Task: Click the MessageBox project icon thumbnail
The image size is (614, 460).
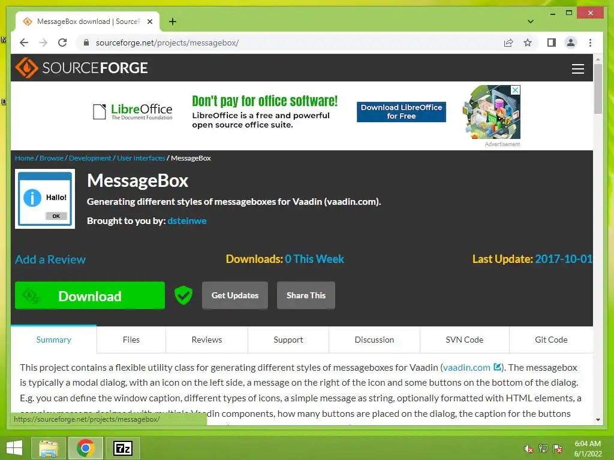Action: [45, 199]
